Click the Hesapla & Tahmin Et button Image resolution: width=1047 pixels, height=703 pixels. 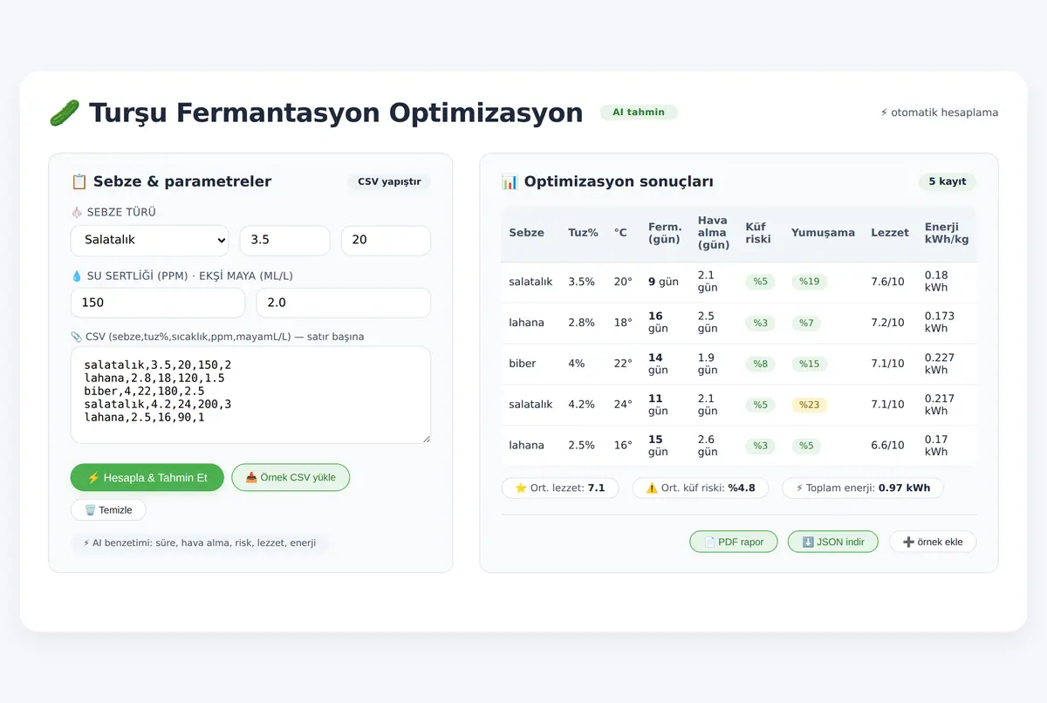pyautogui.click(x=147, y=478)
